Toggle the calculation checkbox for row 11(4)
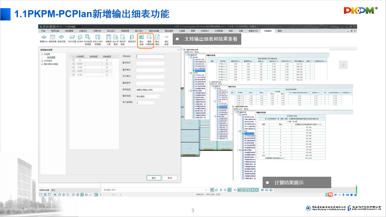This screenshot has height=217, width=386. tap(73, 75)
